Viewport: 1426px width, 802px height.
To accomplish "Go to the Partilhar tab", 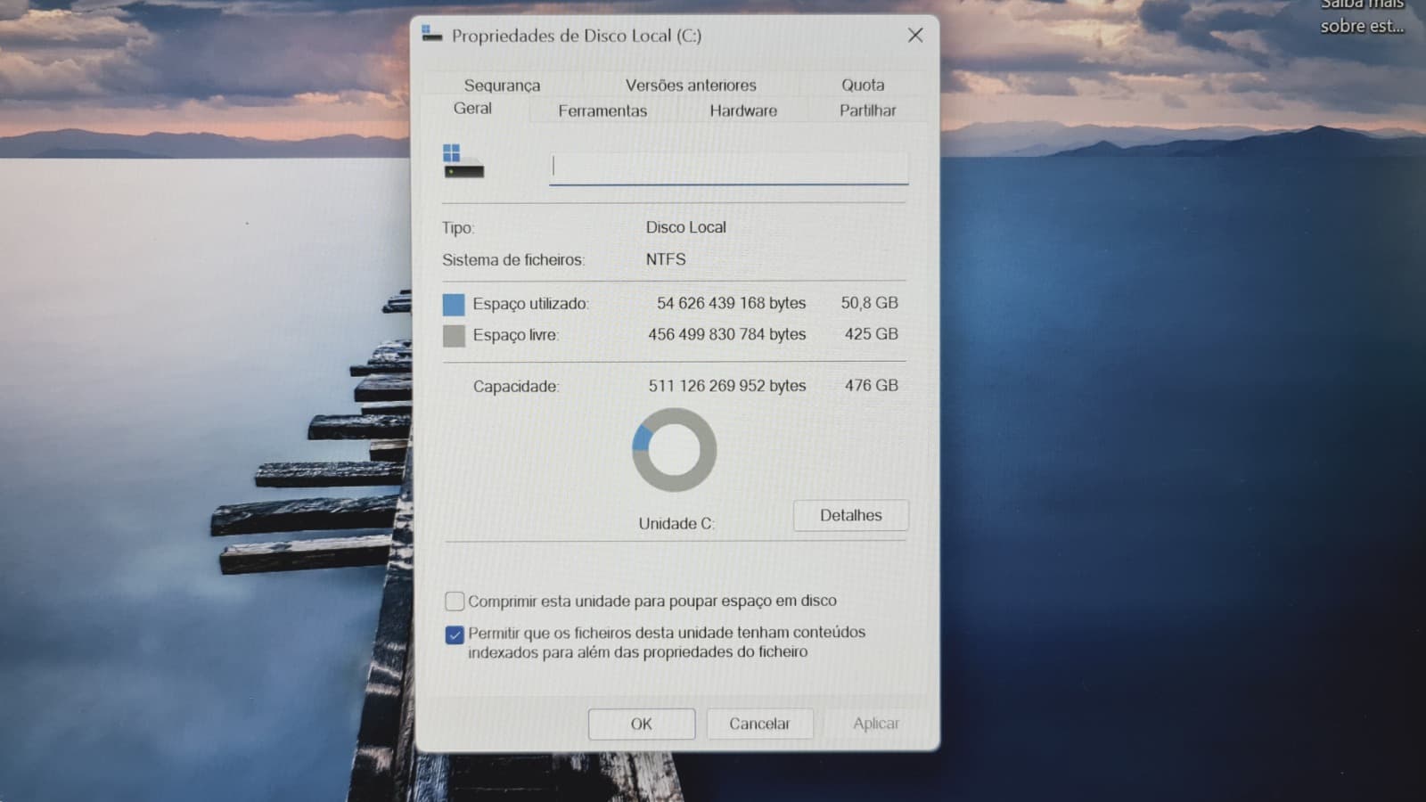I will click(x=867, y=110).
